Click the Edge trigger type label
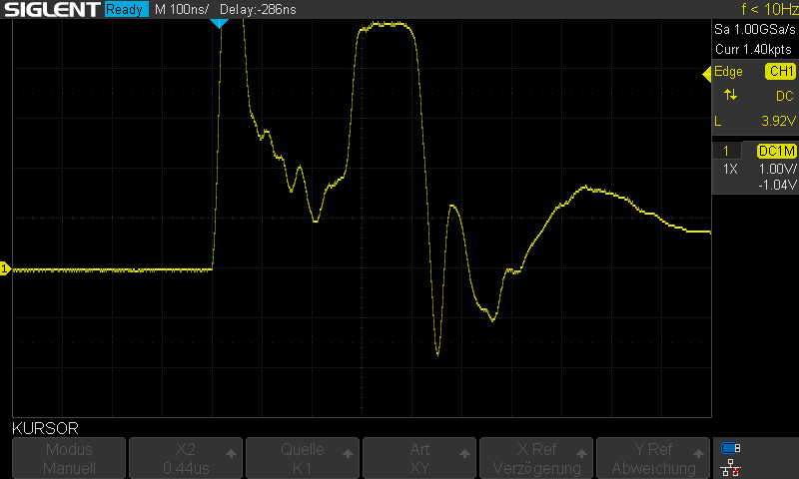799x479 pixels. coord(728,72)
